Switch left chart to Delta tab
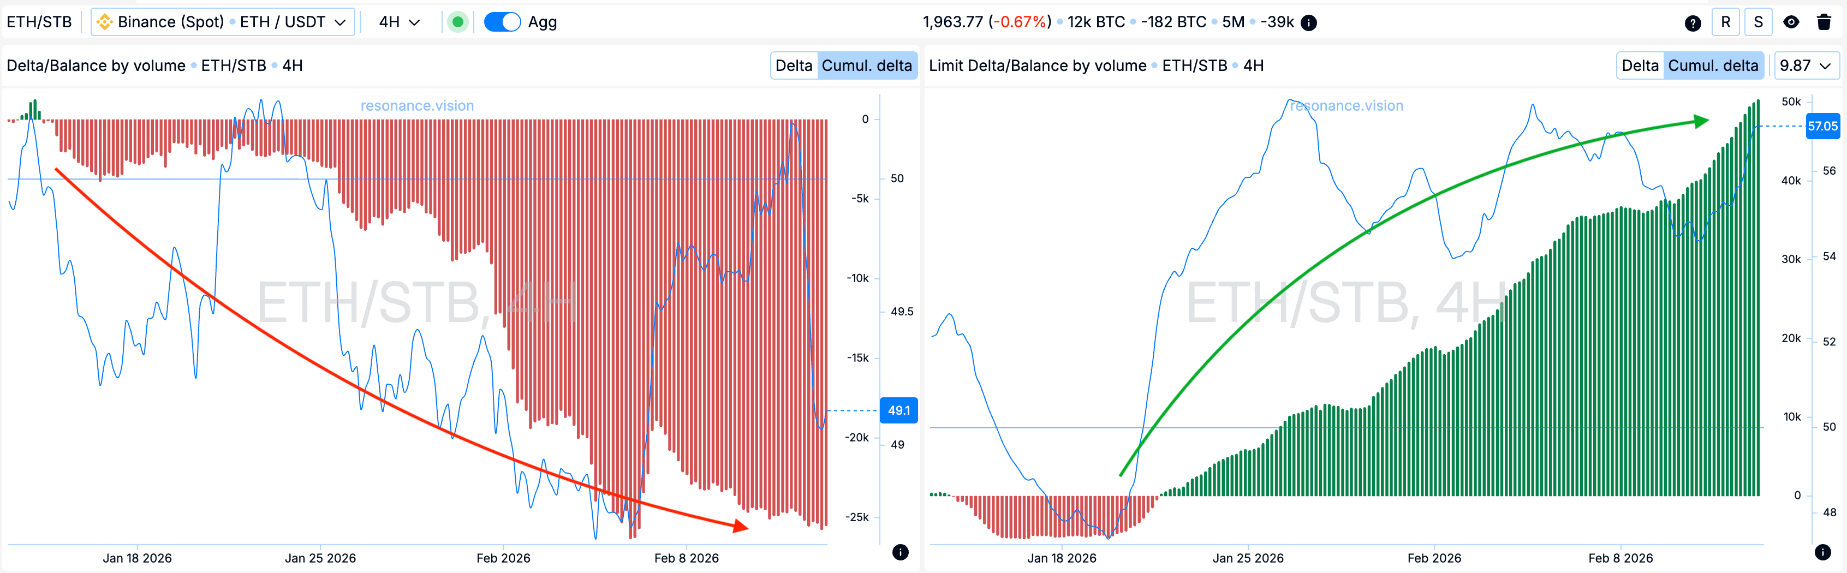The width and height of the screenshot is (1847, 573). point(793,66)
